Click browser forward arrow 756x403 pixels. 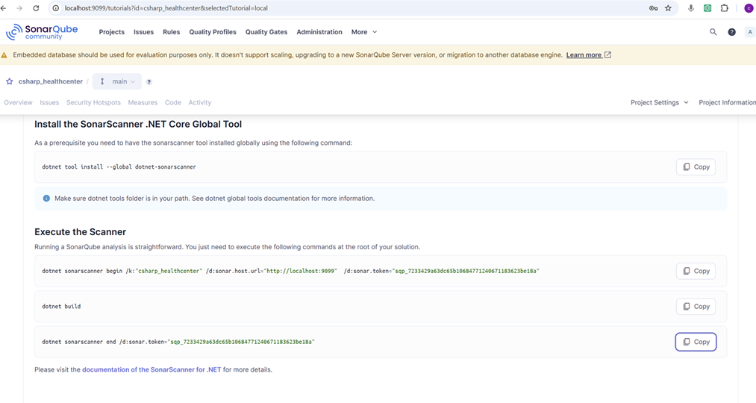[19, 8]
